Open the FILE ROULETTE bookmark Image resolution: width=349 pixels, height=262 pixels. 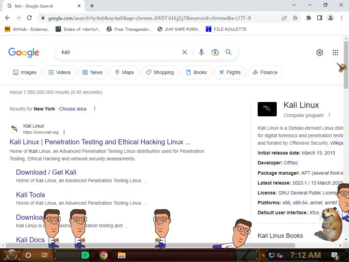tap(226, 29)
